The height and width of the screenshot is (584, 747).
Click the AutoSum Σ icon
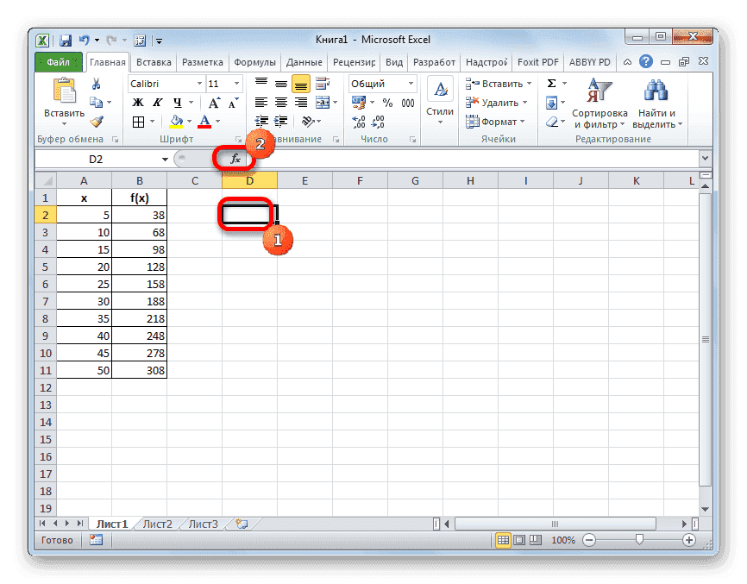coord(553,83)
